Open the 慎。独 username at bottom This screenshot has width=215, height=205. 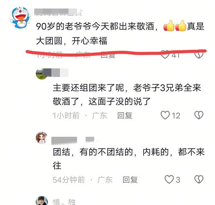[64, 202]
